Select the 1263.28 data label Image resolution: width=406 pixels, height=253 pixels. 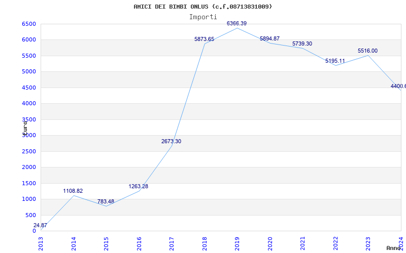click(x=138, y=186)
